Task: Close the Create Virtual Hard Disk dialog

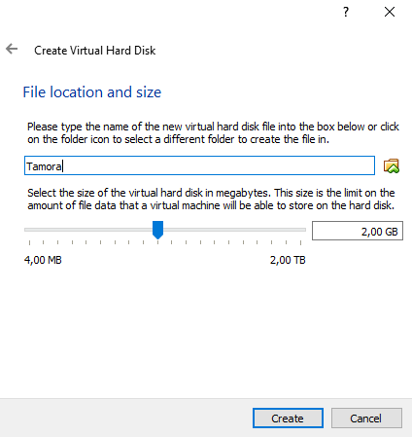Action: pos(390,12)
